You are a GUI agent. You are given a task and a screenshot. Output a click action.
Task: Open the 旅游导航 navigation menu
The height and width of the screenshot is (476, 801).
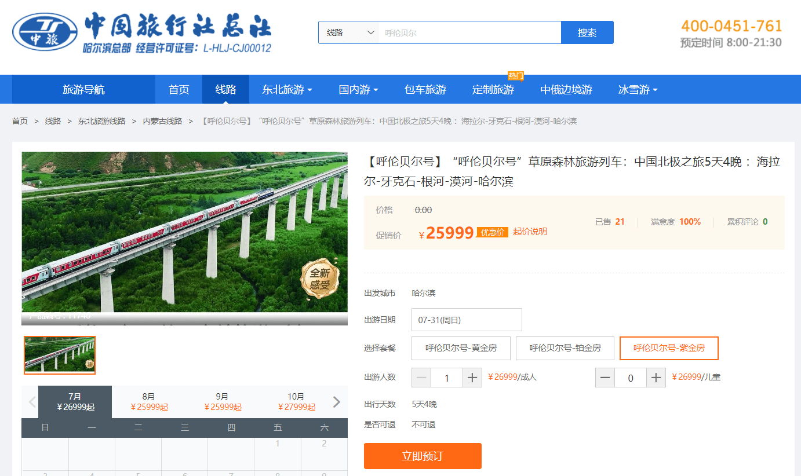tap(83, 90)
